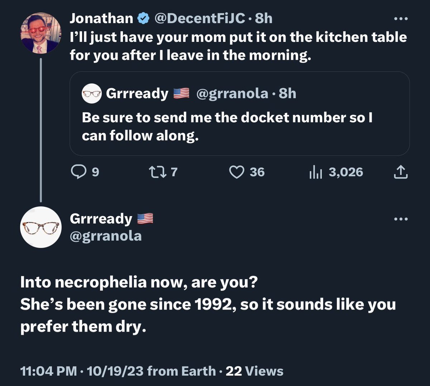This screenshot has height=386, width=430.
Task: Open view analytics icon showing 3,026
Action: pos(316,173)
